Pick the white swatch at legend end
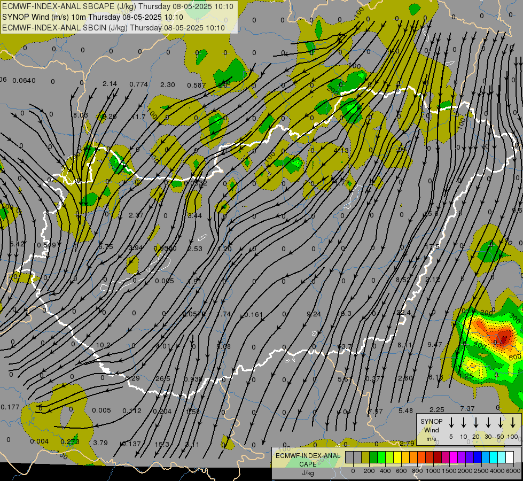The width and height of the screenshot is (523, 481). coord(509,457)
